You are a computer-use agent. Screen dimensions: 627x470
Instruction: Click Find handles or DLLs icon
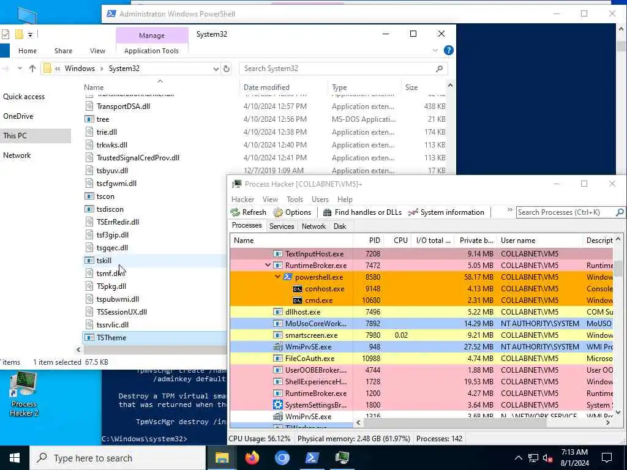[327, 212]
